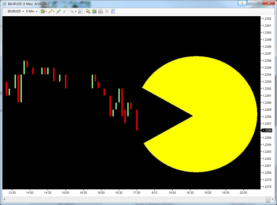Click the 8/12 date axis label
Image resolution: width=277 pixels, height=205 pixels.
click(x=154, y=193)
